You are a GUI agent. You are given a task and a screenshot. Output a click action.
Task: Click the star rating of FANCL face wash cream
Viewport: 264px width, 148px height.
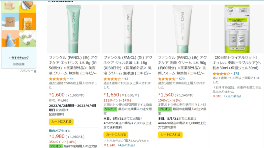pyautogui.click(x=167, y=79)
